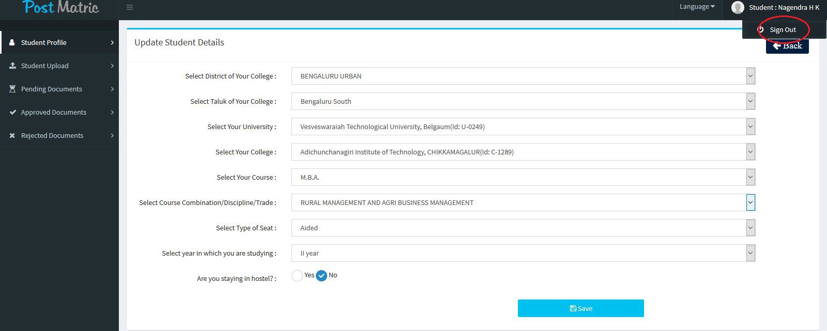Expand the Student Upload chevron
This screenshot has height=331, width=827.
click(x=112, y=66)
